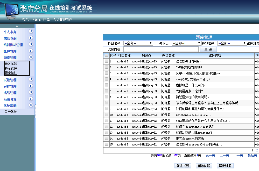Open 导入试题 in the sidebar
The height and width of the screenshot is (171, 259).
[x=11, y=64]
